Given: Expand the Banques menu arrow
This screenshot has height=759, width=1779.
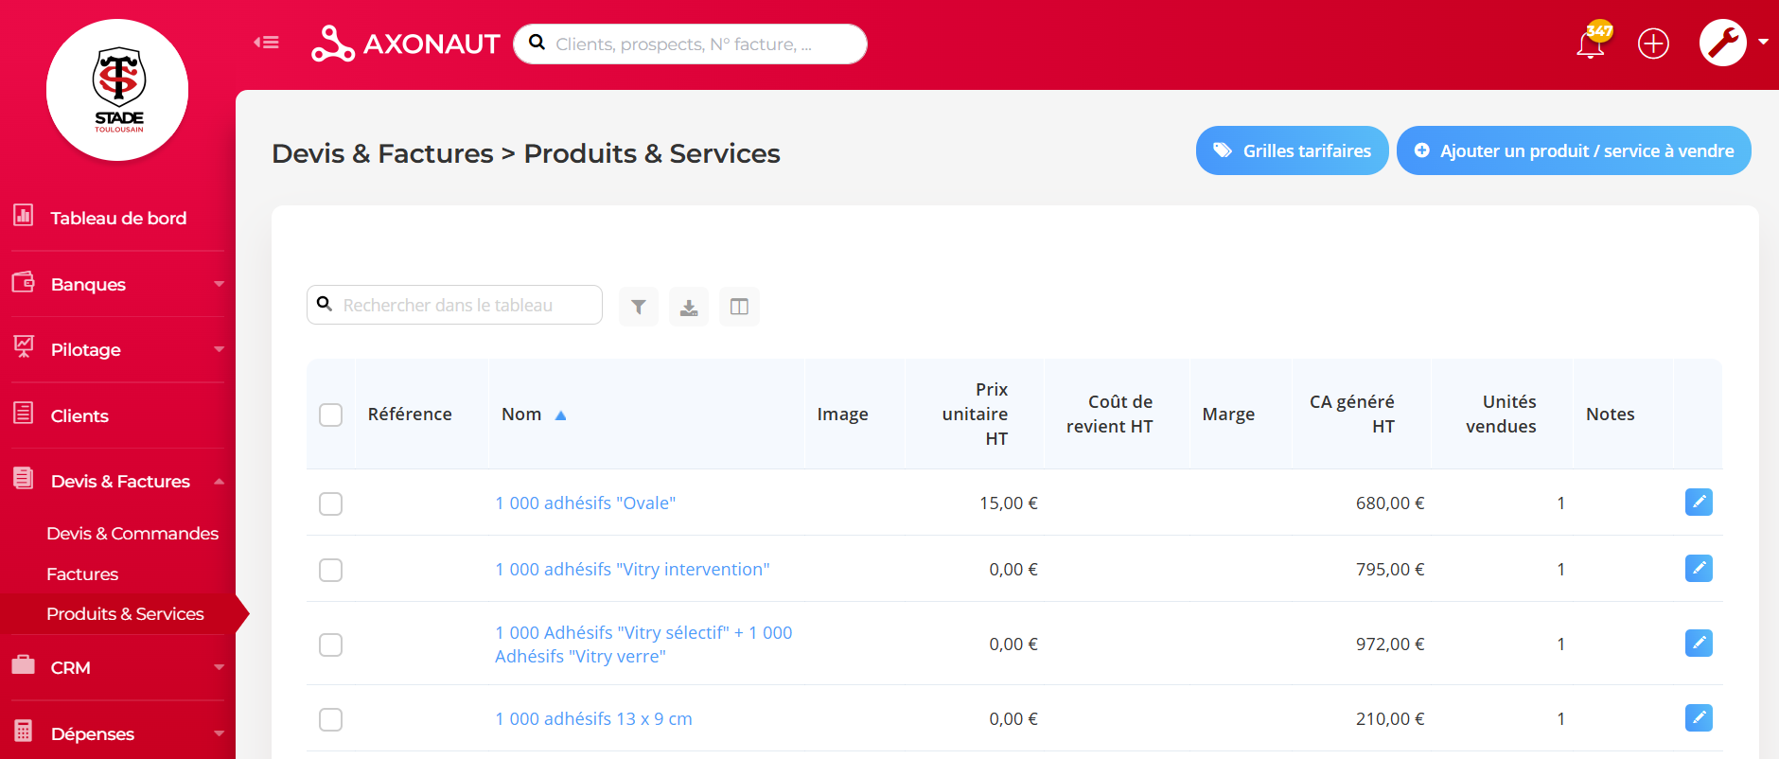Looking at the screenshot, I should [219, 284].
